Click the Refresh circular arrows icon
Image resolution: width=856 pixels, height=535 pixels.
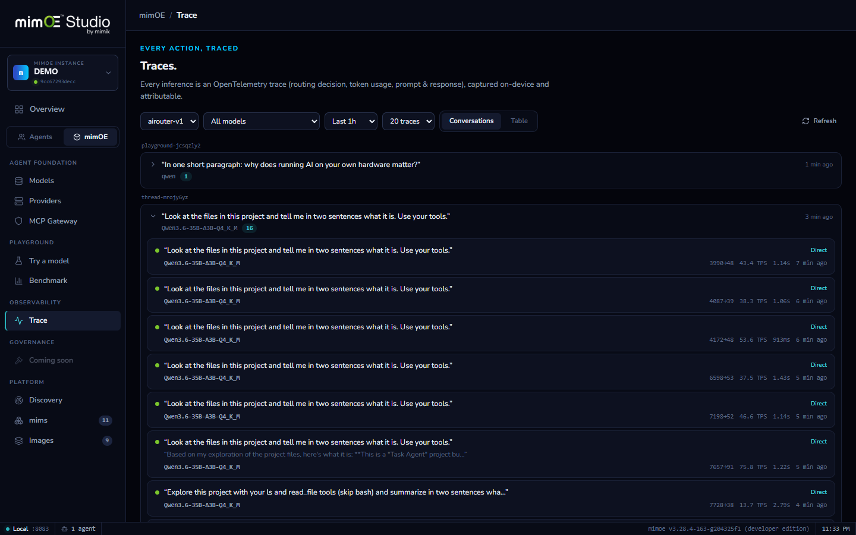point(806,121)
